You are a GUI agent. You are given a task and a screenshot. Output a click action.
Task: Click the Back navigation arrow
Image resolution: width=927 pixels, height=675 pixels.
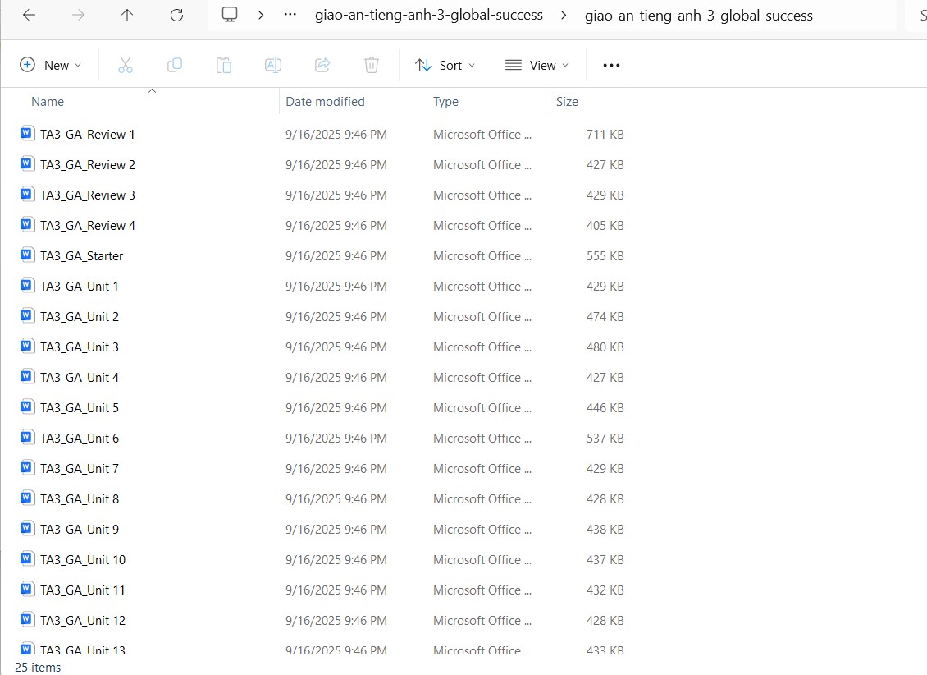tap(29, 15)
